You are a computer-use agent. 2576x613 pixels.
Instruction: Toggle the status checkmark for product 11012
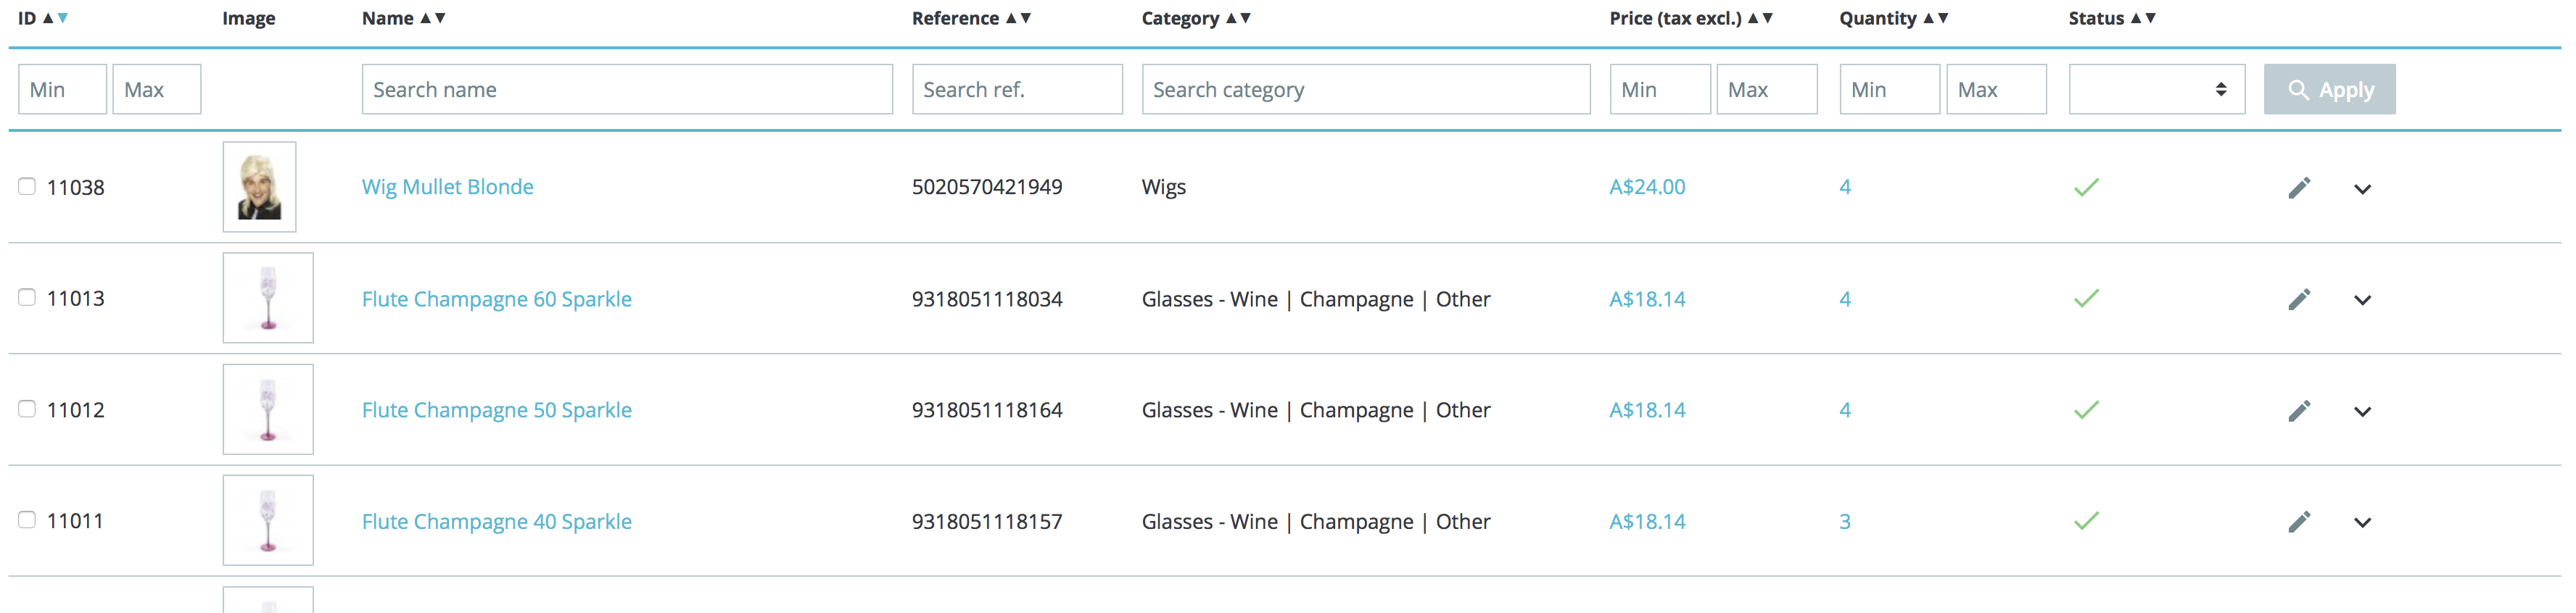[x=2086, y=409]
